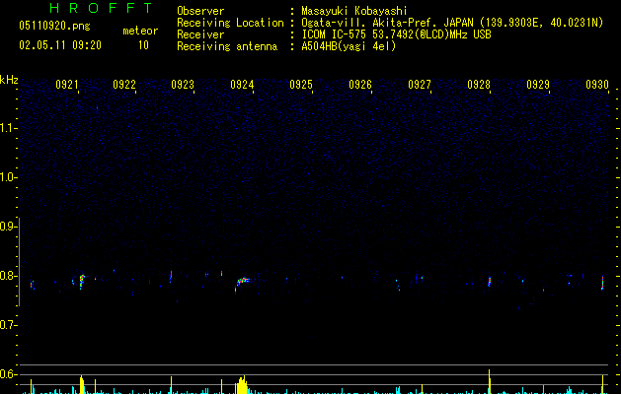Click the 'Receiving antenna' field label
This screenshot has height=394, width=621.
[x=227, y=46]
